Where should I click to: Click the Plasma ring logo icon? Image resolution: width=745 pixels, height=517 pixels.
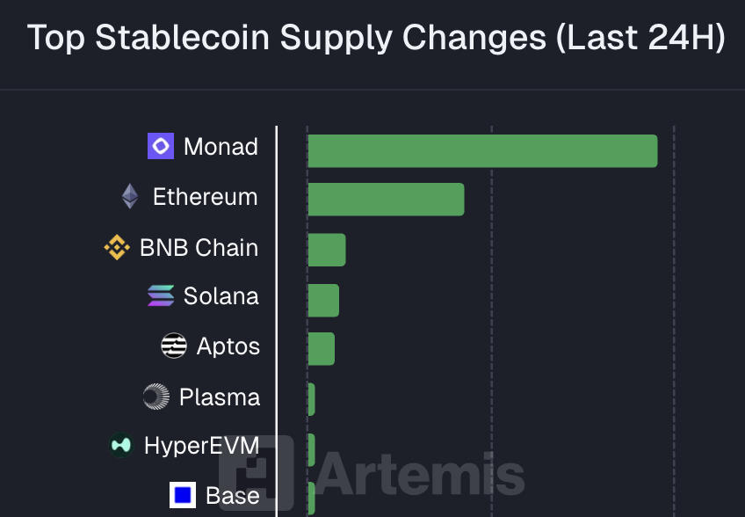[156, 397]
